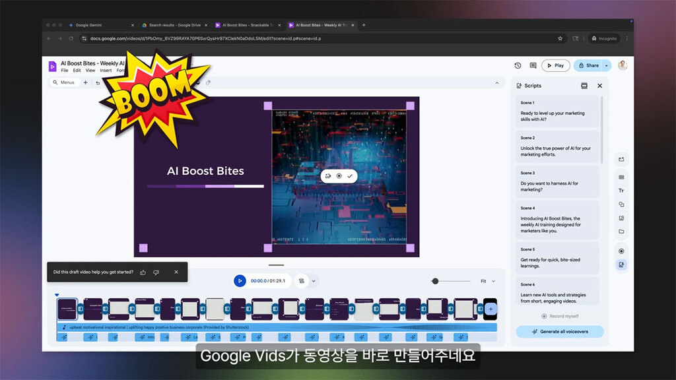The height and width of the screenshot is (380, 676).
Task: Open the add scene sidebar icon
Action: pos(621,160)
